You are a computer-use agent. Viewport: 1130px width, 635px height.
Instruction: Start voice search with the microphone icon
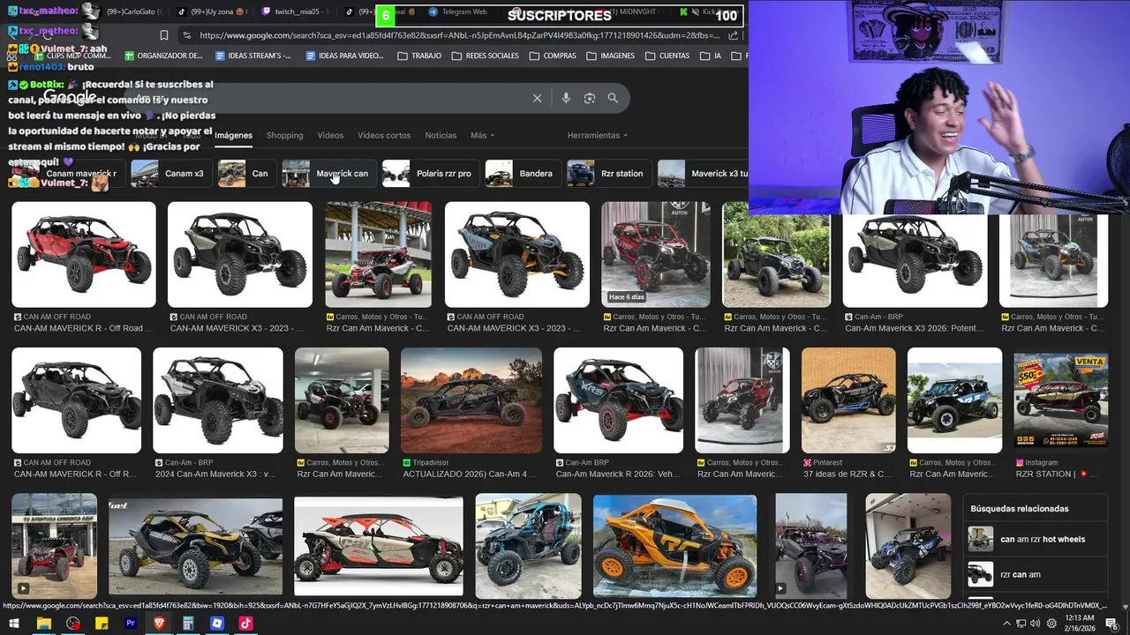[x=566, y=98]
